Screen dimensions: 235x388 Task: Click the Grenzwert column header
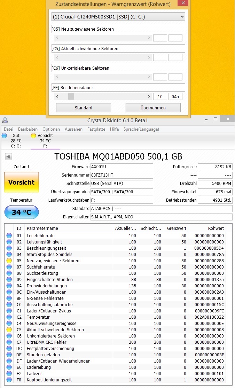[176, 228]
